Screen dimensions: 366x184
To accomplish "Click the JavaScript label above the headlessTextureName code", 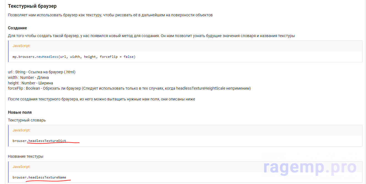I will point(21,167).
